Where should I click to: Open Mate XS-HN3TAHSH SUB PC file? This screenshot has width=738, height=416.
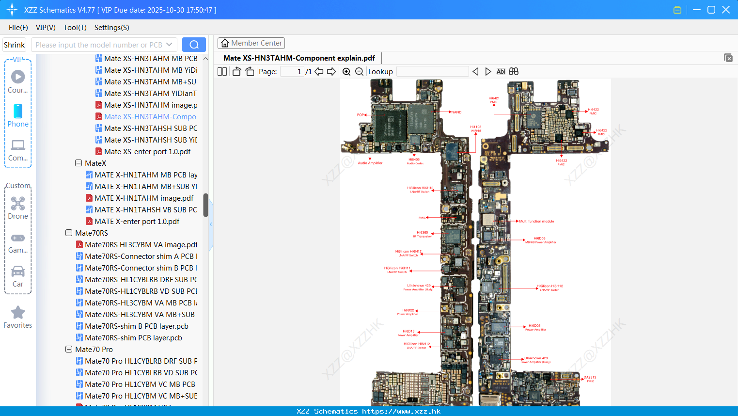pos(146,128)
